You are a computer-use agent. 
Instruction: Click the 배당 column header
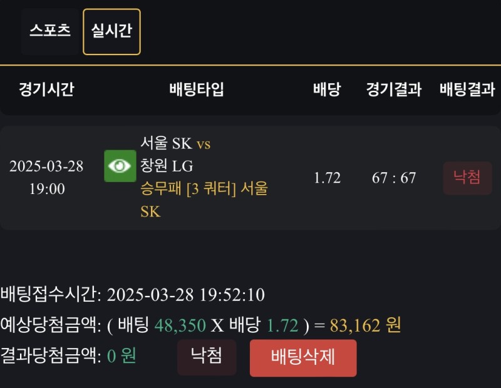[326, 89]
